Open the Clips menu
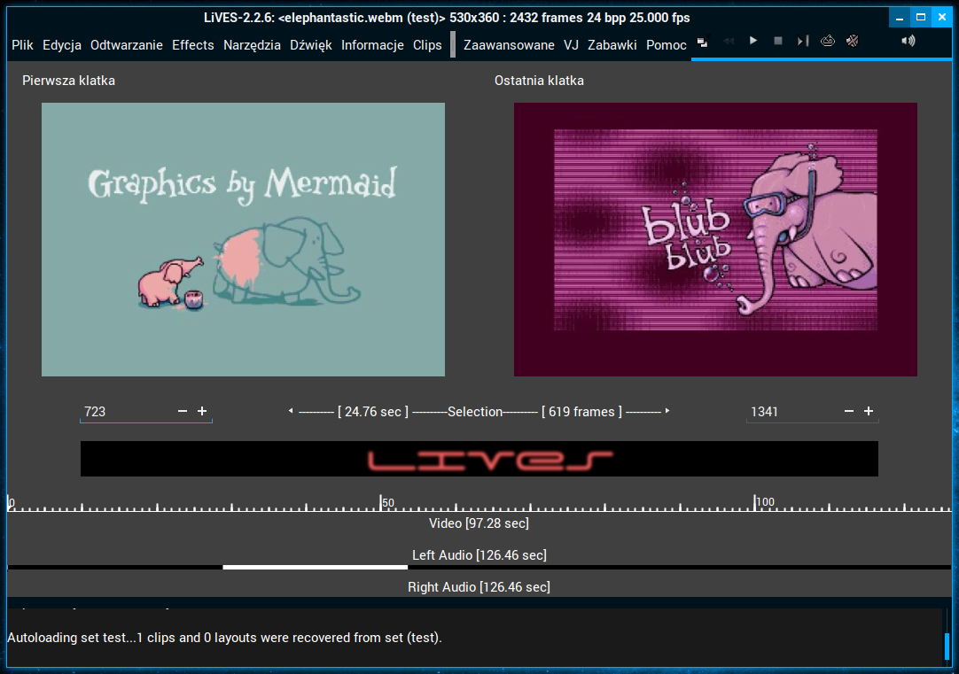959x674 pixels. pyautogui.click(x=427, y=45)
